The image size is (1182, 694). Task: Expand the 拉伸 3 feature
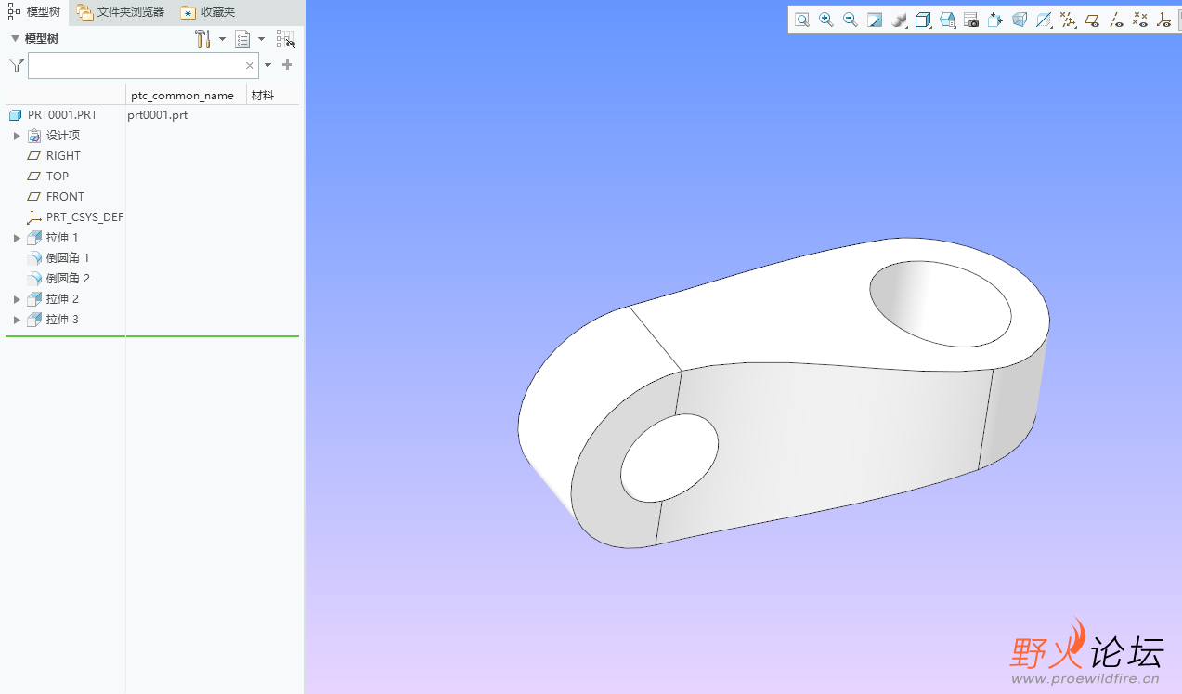click(x=17, y=320)
